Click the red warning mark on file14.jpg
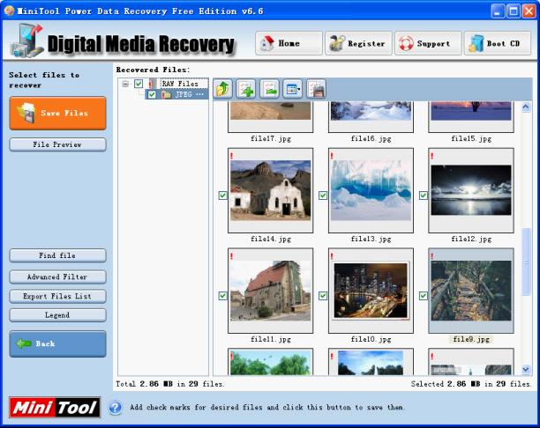The width and height of the screenshot is (540, 428). [x=232, y=156]
